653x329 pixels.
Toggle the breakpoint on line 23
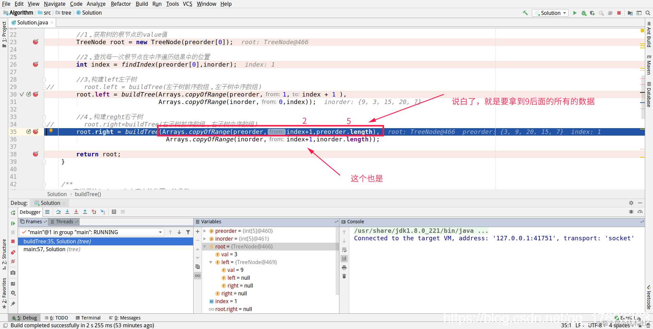pyautogui.click(x=36, y=42)
